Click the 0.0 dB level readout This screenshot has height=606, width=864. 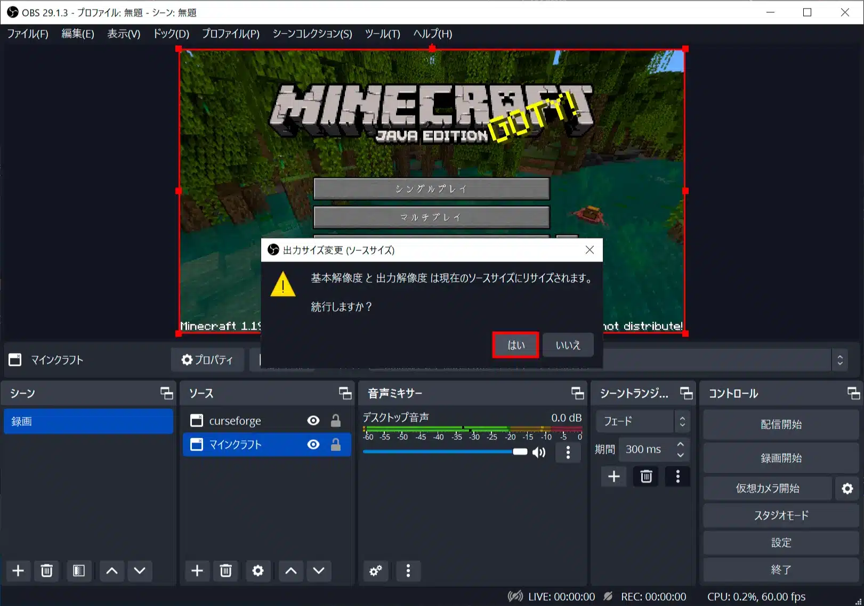pos(567,417)
